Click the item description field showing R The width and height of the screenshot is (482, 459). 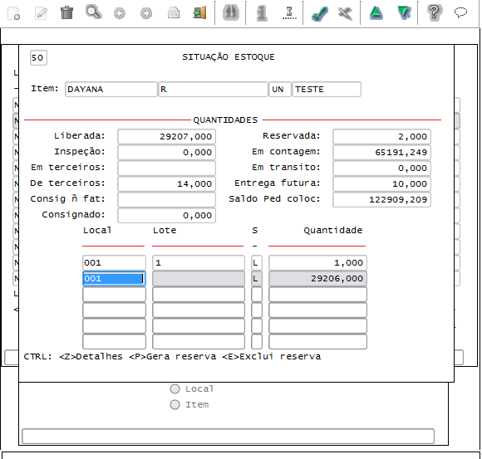point(213,90)
